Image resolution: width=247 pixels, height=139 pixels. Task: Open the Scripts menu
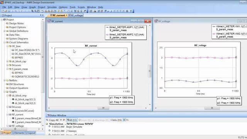click(x=81, y=7)
